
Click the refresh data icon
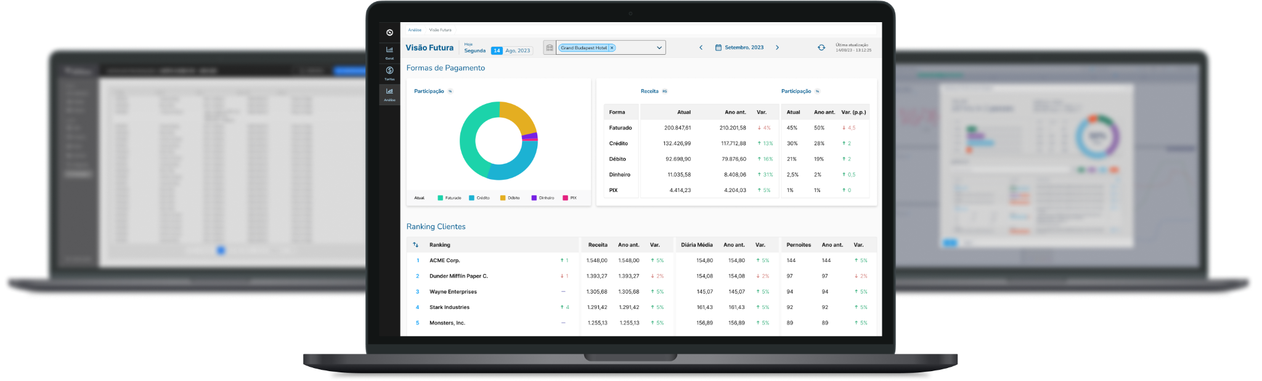click(x=821, y=47)
